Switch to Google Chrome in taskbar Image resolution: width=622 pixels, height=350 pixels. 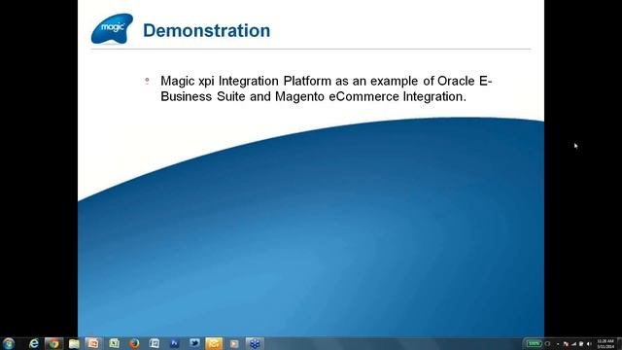pos(54,343)
